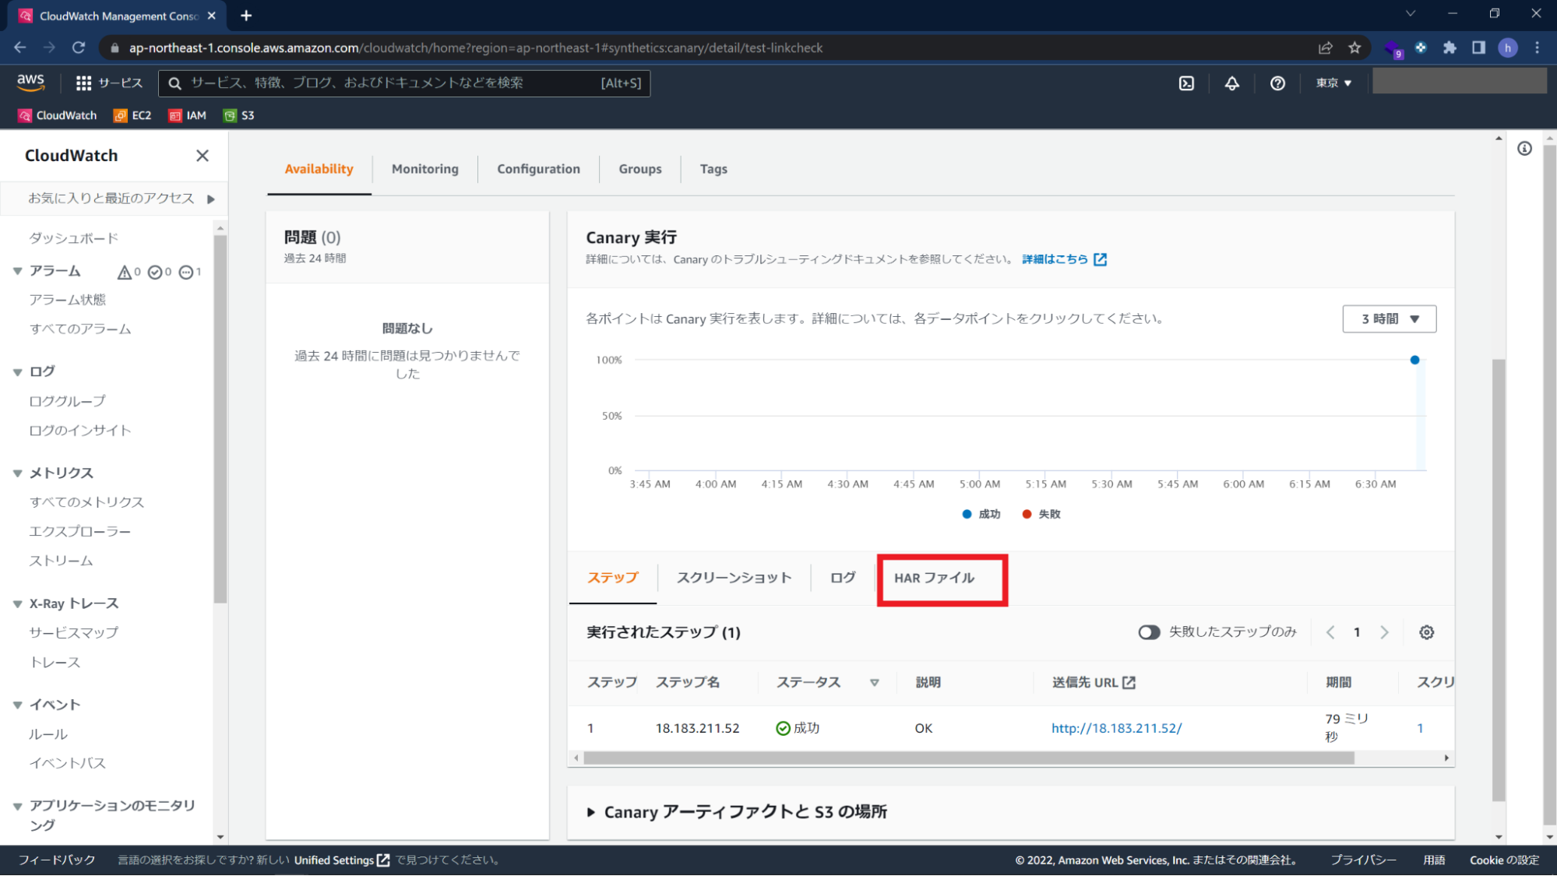Go to the next page of steps
Screen dimensions: 1557x876
click(x=1384, y=632)
